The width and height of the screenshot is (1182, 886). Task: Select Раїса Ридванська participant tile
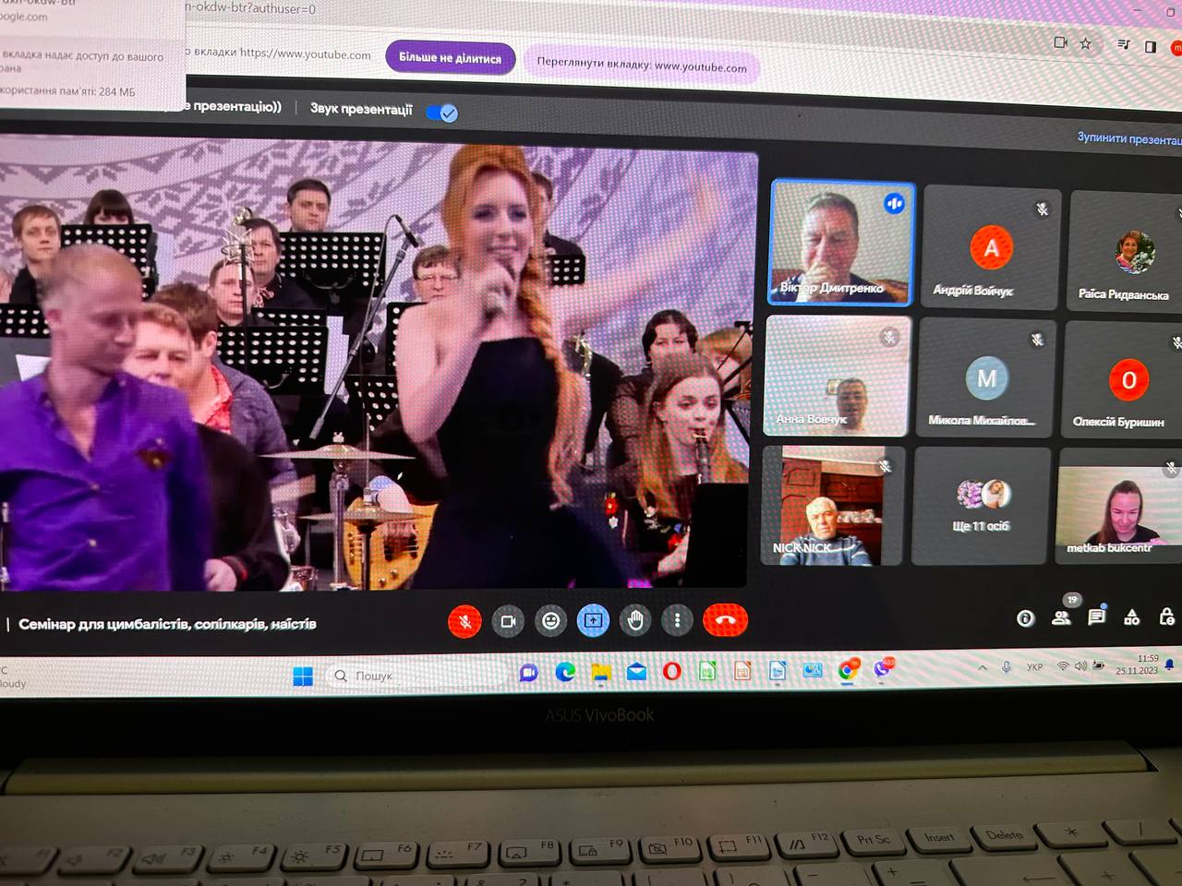click(x=1125, y=253)
